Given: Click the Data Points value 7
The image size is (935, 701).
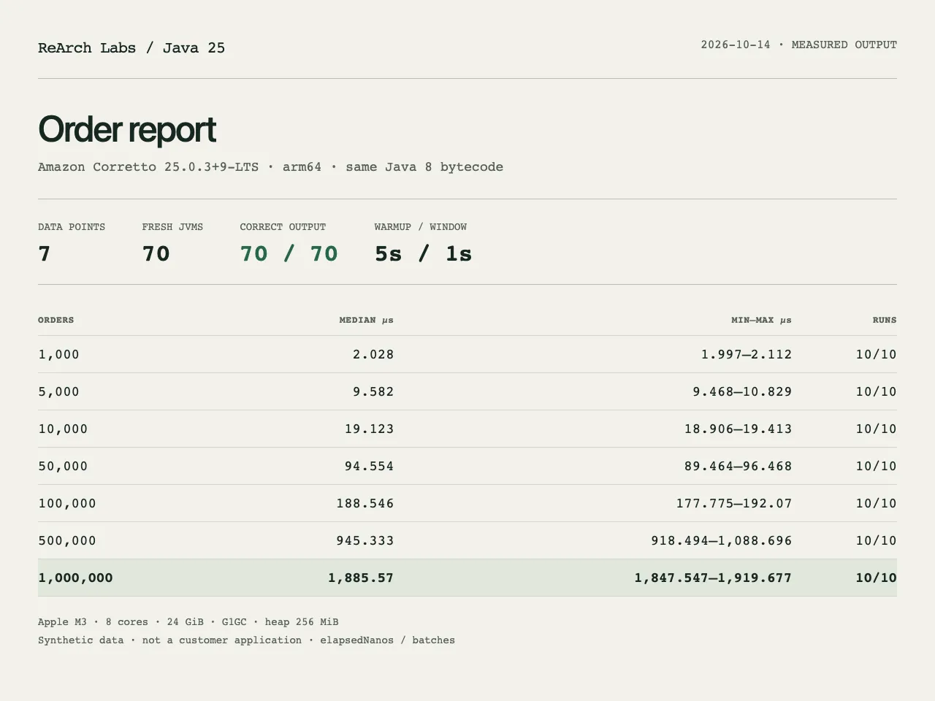Looking at the screenshot, I should tap(45, 254).
